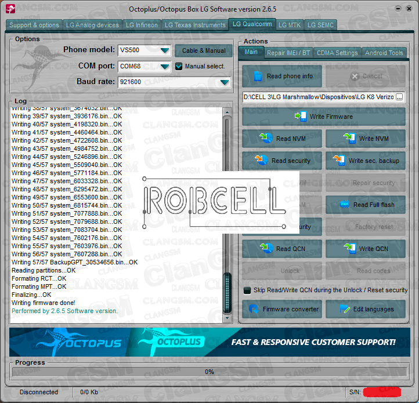This screenshot has width=419, height=403.
Task: Click the Read security icon
Action: pyautogui.click(x=261, y=160)
